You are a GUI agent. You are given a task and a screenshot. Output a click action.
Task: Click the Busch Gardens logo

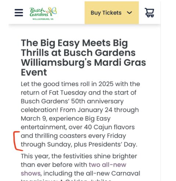(43, 14)
